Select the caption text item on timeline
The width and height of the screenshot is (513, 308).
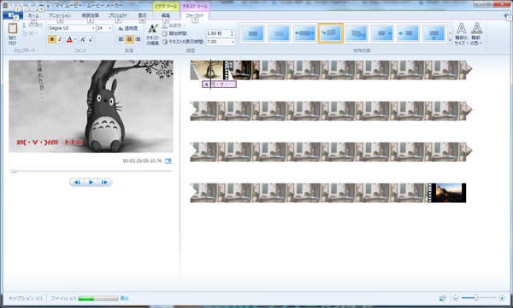[219, 84]
